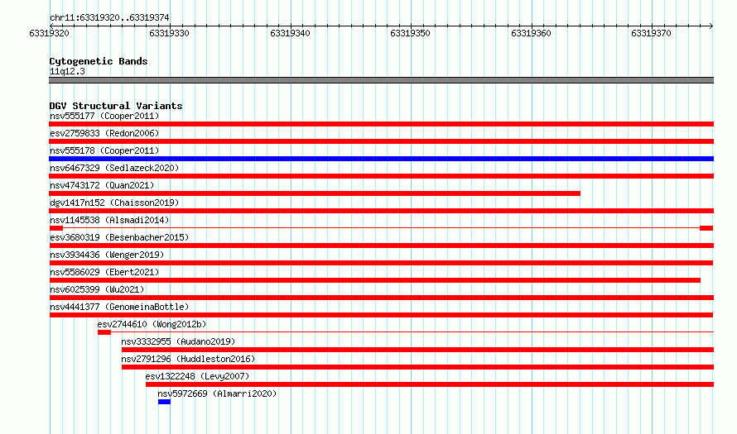
Task: Select the red esv3680319 variant bar
Action: click(x=381, y=246)
